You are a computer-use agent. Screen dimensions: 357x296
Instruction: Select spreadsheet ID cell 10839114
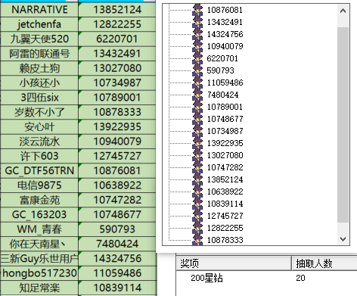pos(117,288)
